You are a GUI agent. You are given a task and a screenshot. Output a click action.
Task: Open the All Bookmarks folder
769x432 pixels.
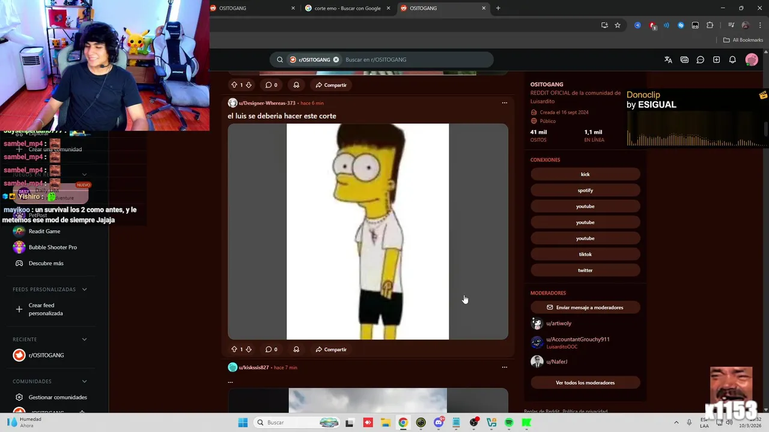[x=743, y=40]
